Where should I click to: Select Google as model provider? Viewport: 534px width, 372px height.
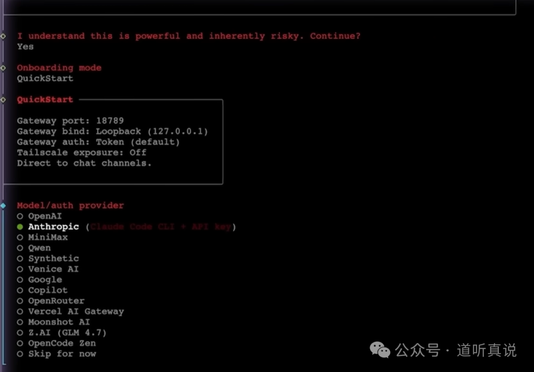40,279
